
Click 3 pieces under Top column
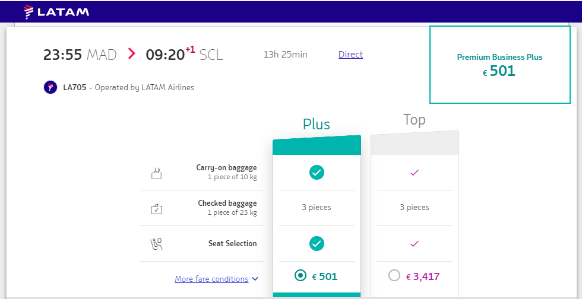[415, 208]
